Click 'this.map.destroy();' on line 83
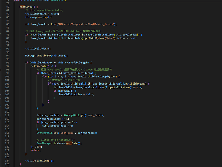This screenshot has height=167, width=222. 39,17
